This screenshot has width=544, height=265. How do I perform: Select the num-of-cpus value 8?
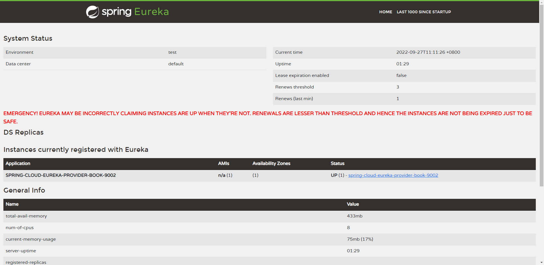click(x=348, y=228)
